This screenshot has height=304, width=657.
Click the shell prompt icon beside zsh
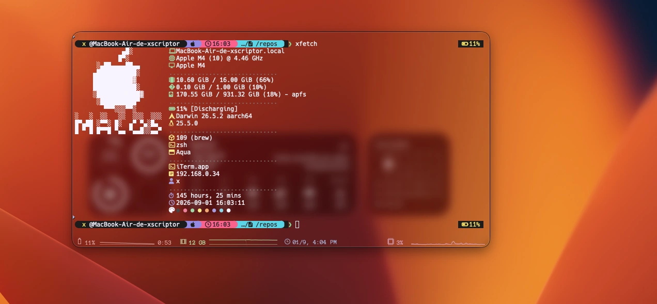[172, 145]
